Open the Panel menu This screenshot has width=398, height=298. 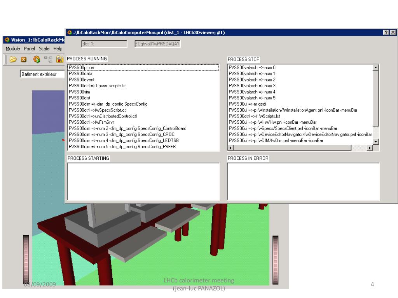point(30,49)
